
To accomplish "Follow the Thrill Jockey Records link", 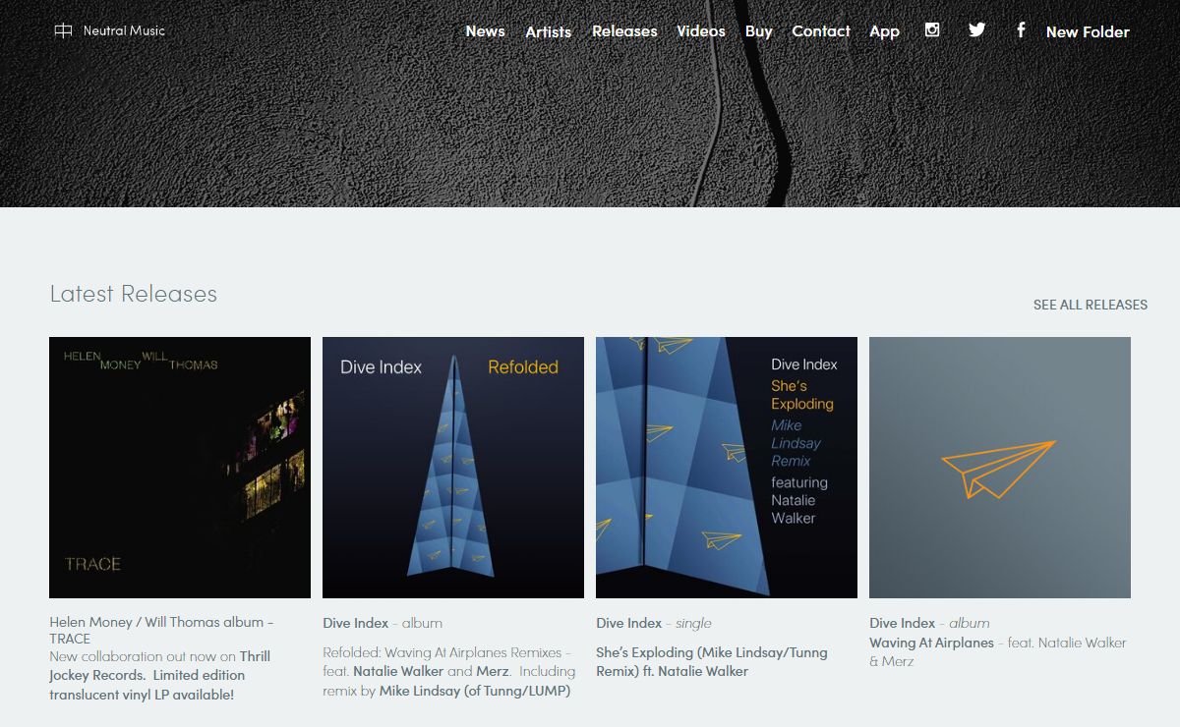I will tap(159, 665).
